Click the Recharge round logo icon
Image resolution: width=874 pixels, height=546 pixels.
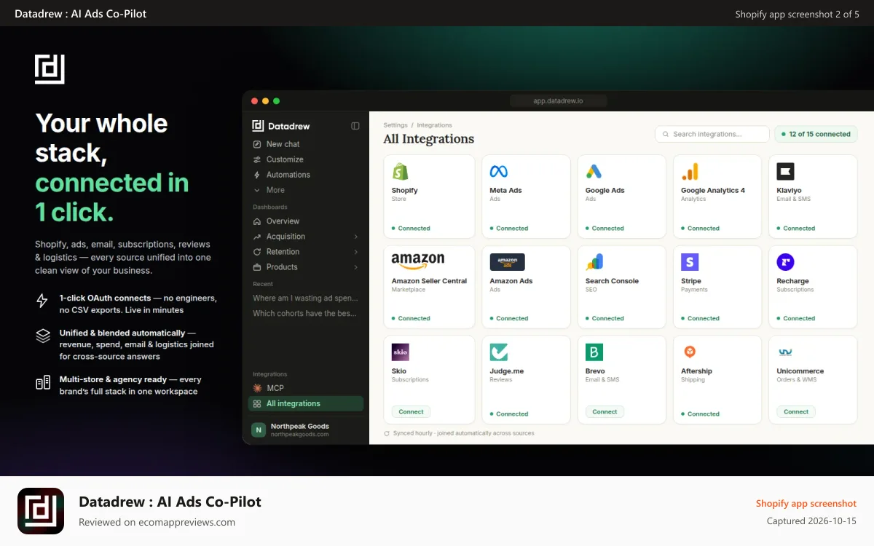coord(785,262)
